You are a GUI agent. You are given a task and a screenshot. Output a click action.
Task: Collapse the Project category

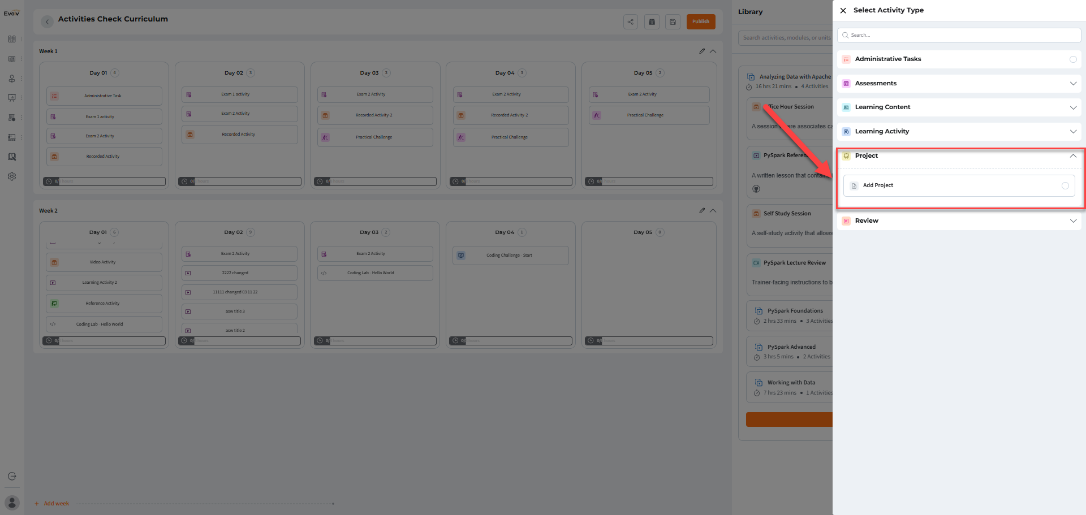click(1073, 156)
